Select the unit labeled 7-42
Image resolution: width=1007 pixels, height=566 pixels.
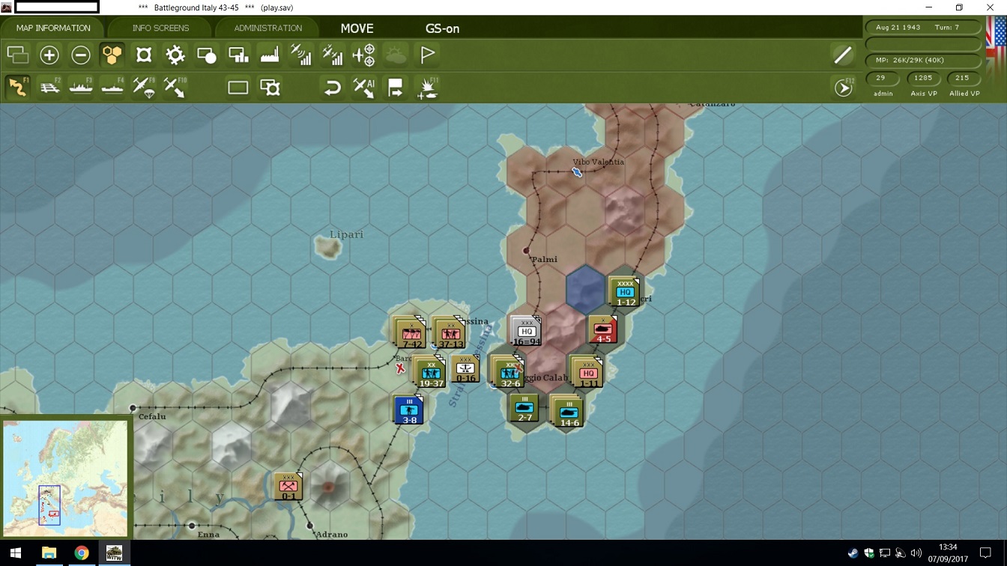pos(410,332)
